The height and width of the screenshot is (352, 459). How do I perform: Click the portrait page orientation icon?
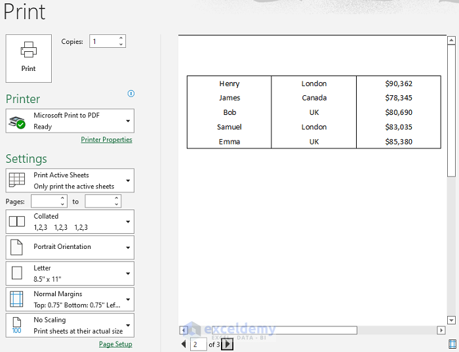point(16,248)
